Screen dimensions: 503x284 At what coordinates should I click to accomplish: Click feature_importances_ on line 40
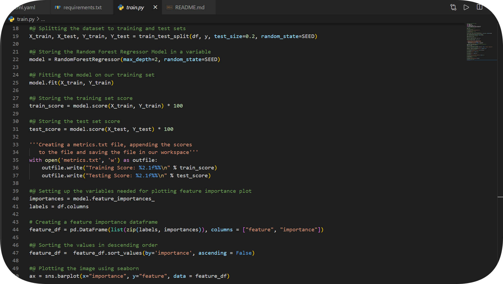(x=123, y=198)
